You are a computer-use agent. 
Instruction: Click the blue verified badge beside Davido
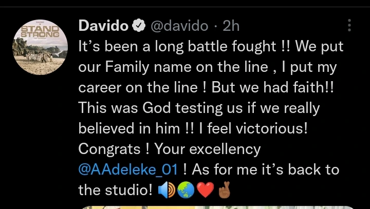pos(138,25)
